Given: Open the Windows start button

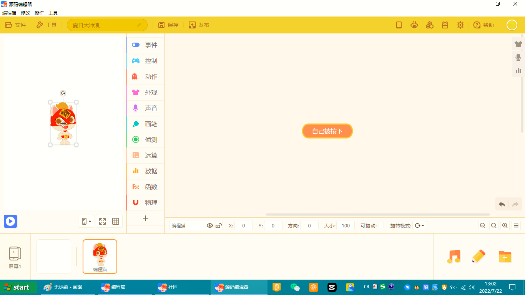Looking at the screenshot, I should coord(19,287).
